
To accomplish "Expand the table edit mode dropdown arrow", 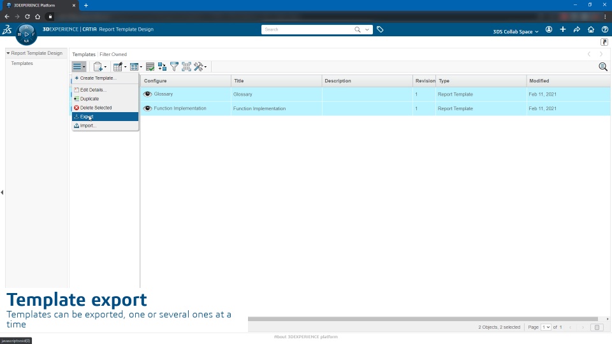I will 126,67.
